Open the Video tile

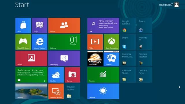click(95, 42)
